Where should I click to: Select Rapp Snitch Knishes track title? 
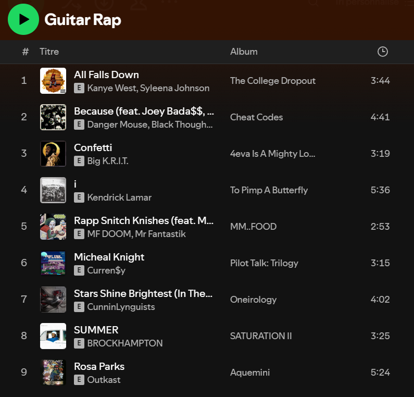(x=144, y=220)
